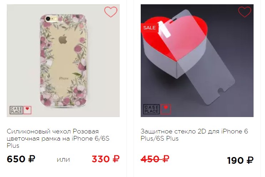
Task: Click the SALE badge on the glass product
Action: click(149, 27)
